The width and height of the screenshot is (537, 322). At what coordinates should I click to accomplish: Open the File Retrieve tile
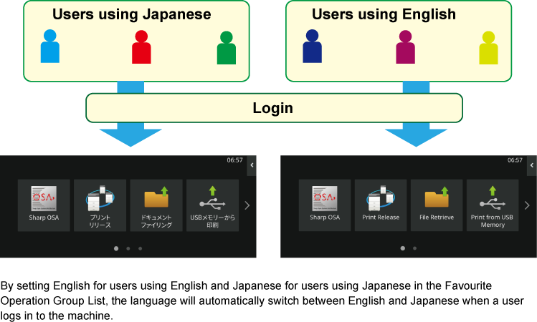(x=436, y=205)
